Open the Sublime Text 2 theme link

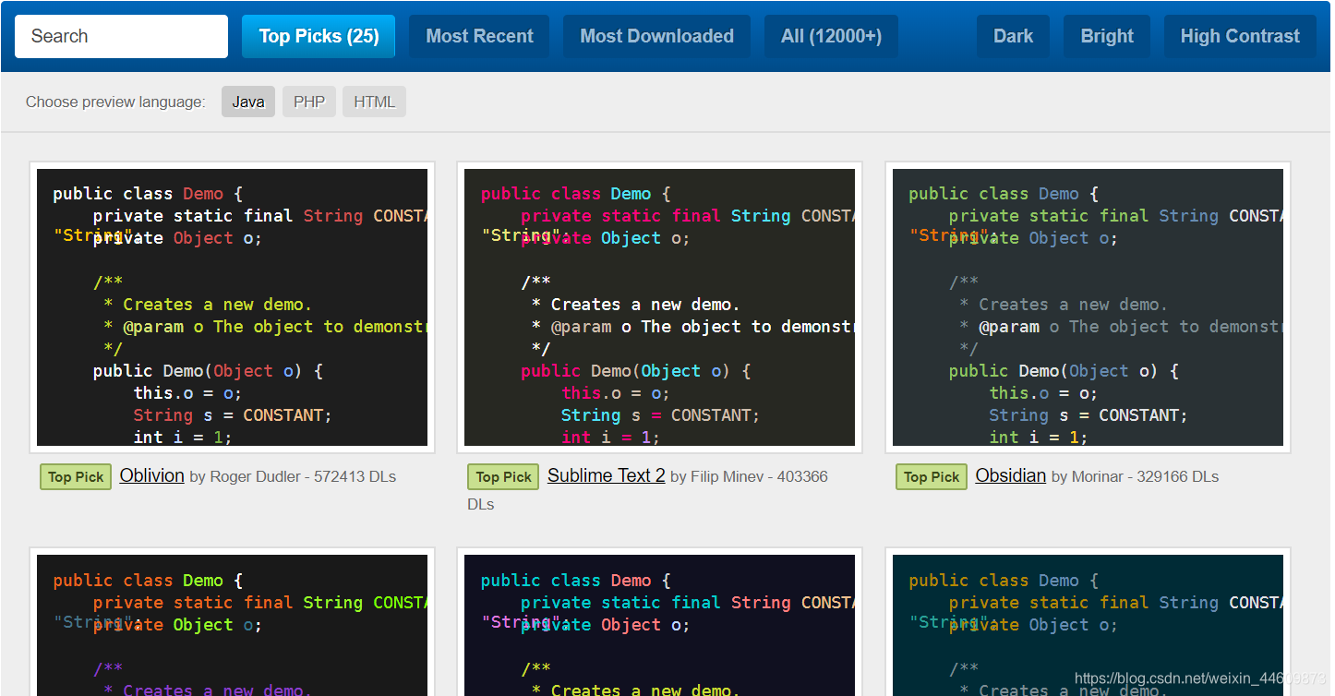coord(607,475)
